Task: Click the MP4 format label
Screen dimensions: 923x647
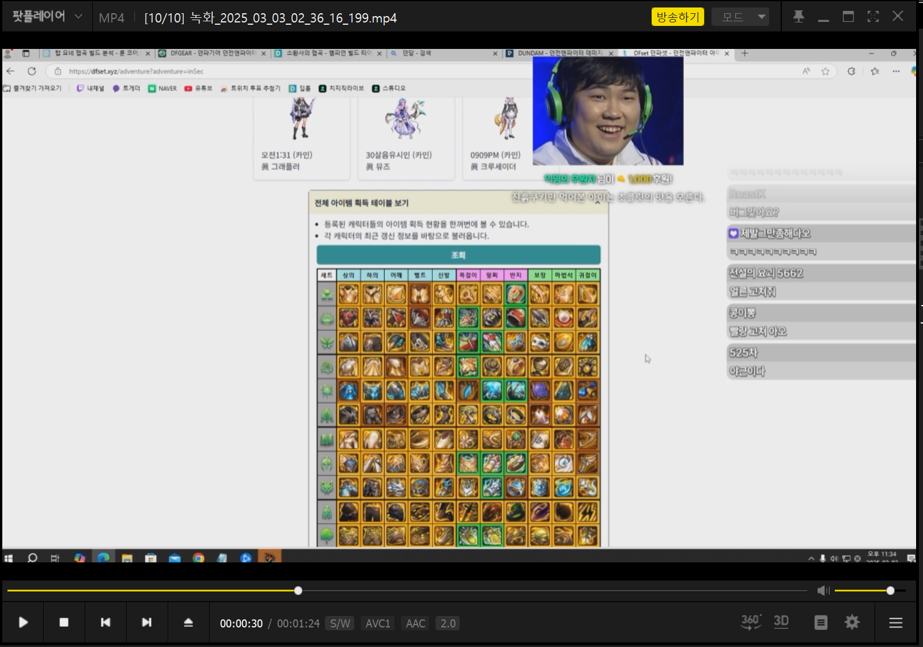Action: [111, 18]
